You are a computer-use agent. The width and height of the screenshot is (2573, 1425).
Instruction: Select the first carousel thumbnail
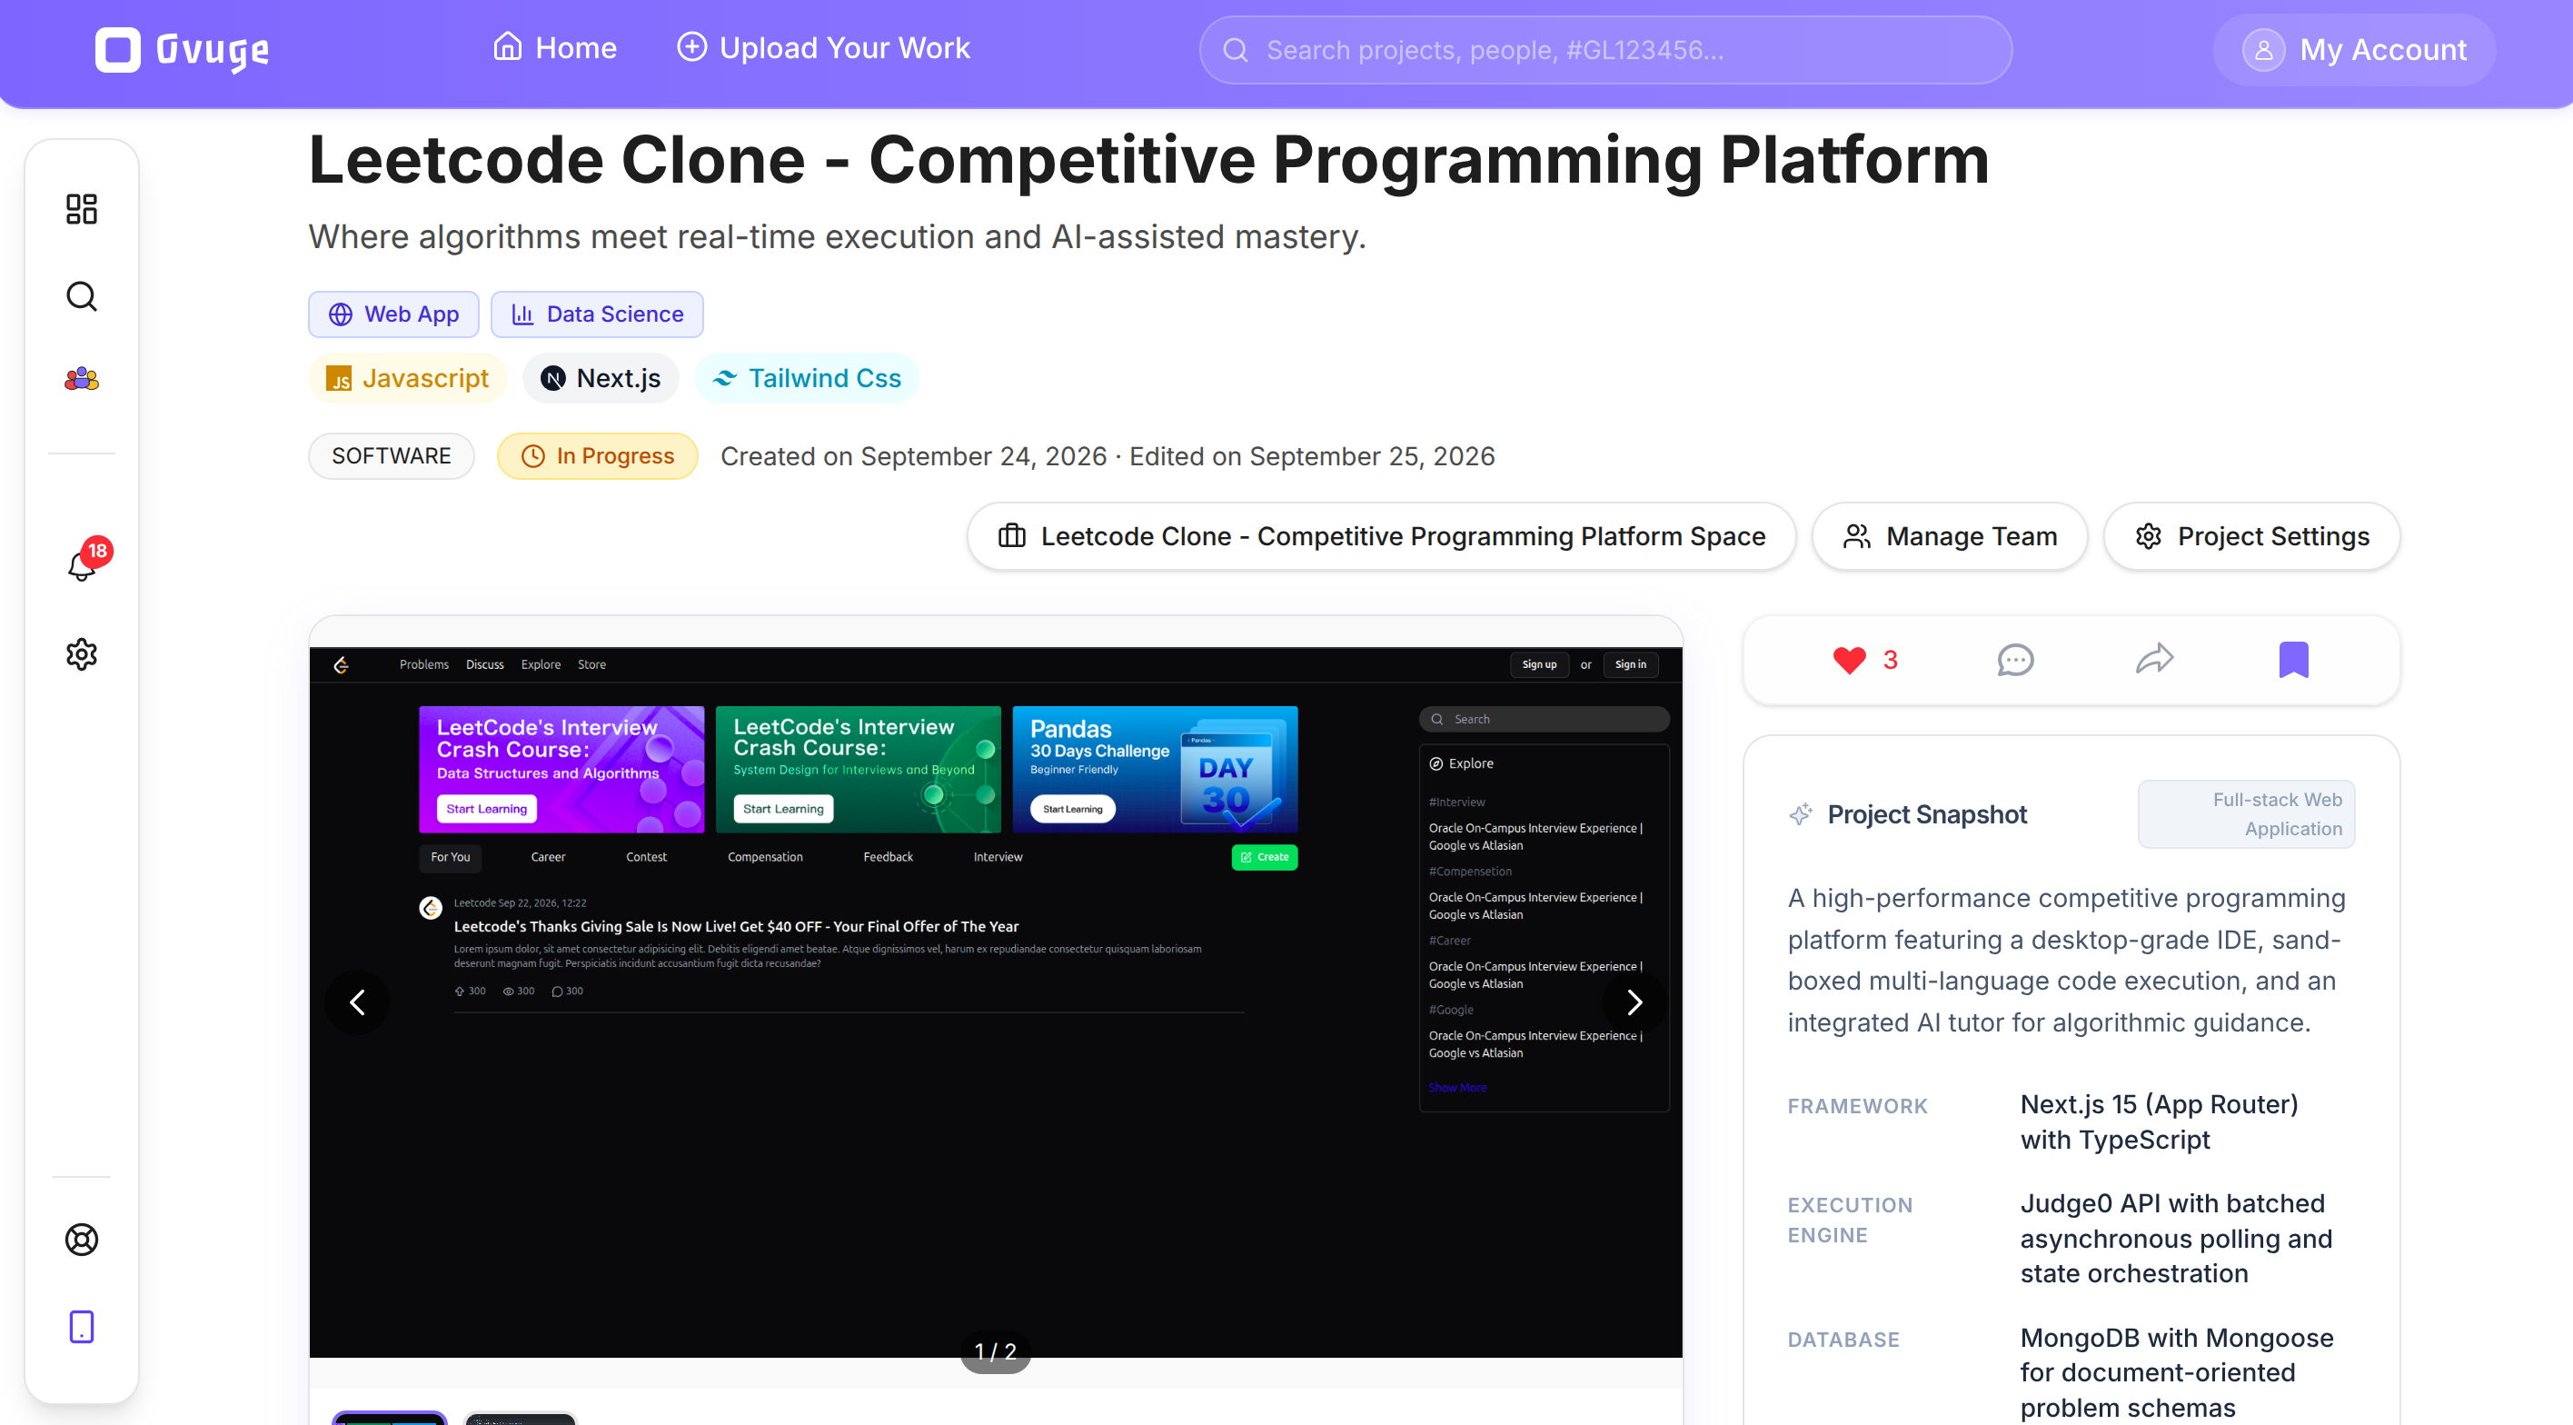[390, 1417]
